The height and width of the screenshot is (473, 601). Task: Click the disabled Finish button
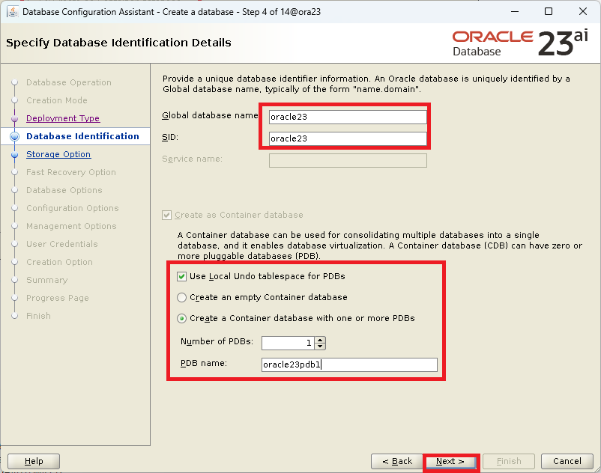click(x=509, y=461)
